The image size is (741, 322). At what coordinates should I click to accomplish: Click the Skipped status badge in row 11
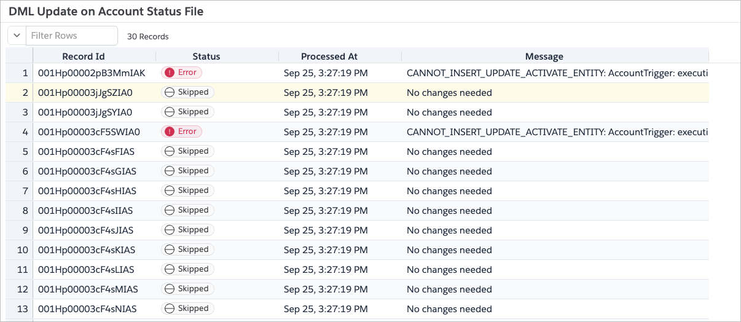(x=187, y=269)
